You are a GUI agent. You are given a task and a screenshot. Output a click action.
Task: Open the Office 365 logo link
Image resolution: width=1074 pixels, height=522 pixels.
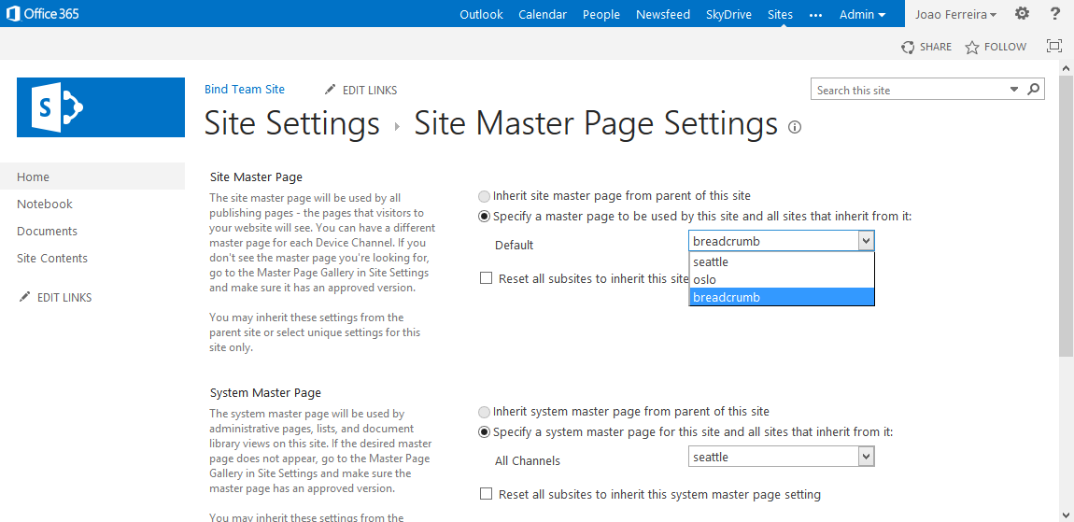pyautogui.click(x=42, y=14)
